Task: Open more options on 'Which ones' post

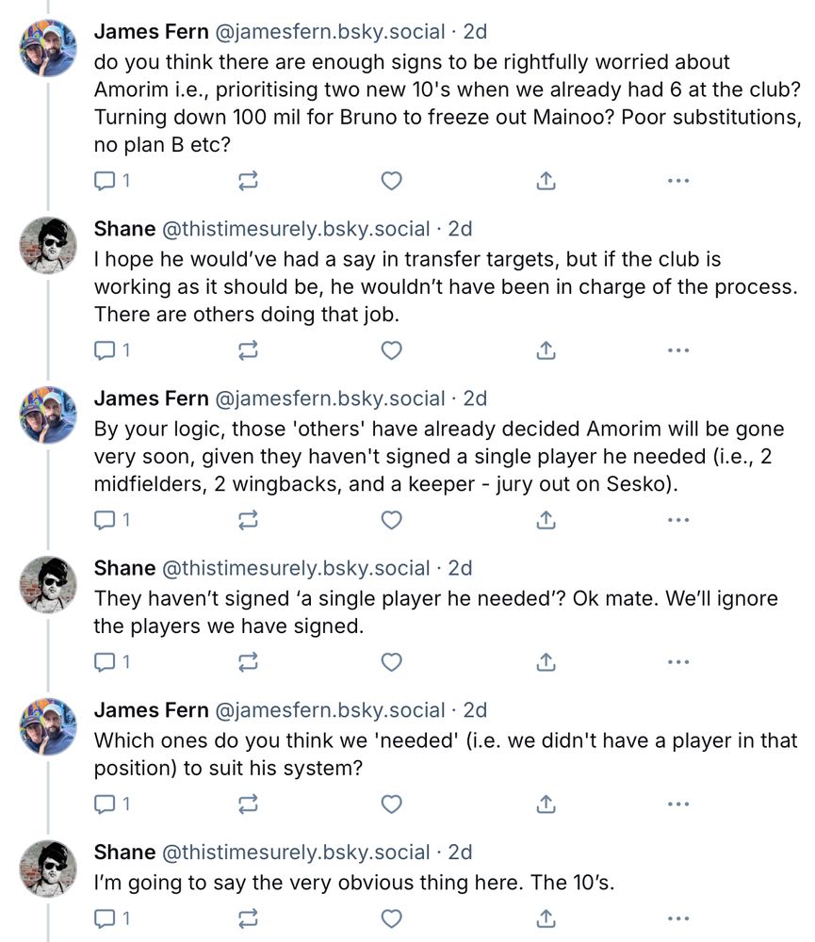Action: coord(677,804)
